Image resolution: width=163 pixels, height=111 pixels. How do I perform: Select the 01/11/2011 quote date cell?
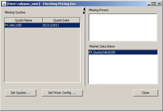pyautogui.click(x=61, y=25)
